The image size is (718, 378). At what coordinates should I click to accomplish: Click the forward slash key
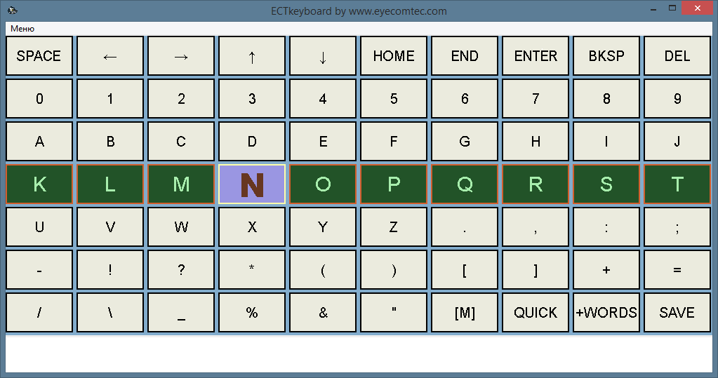coord(39,313)
